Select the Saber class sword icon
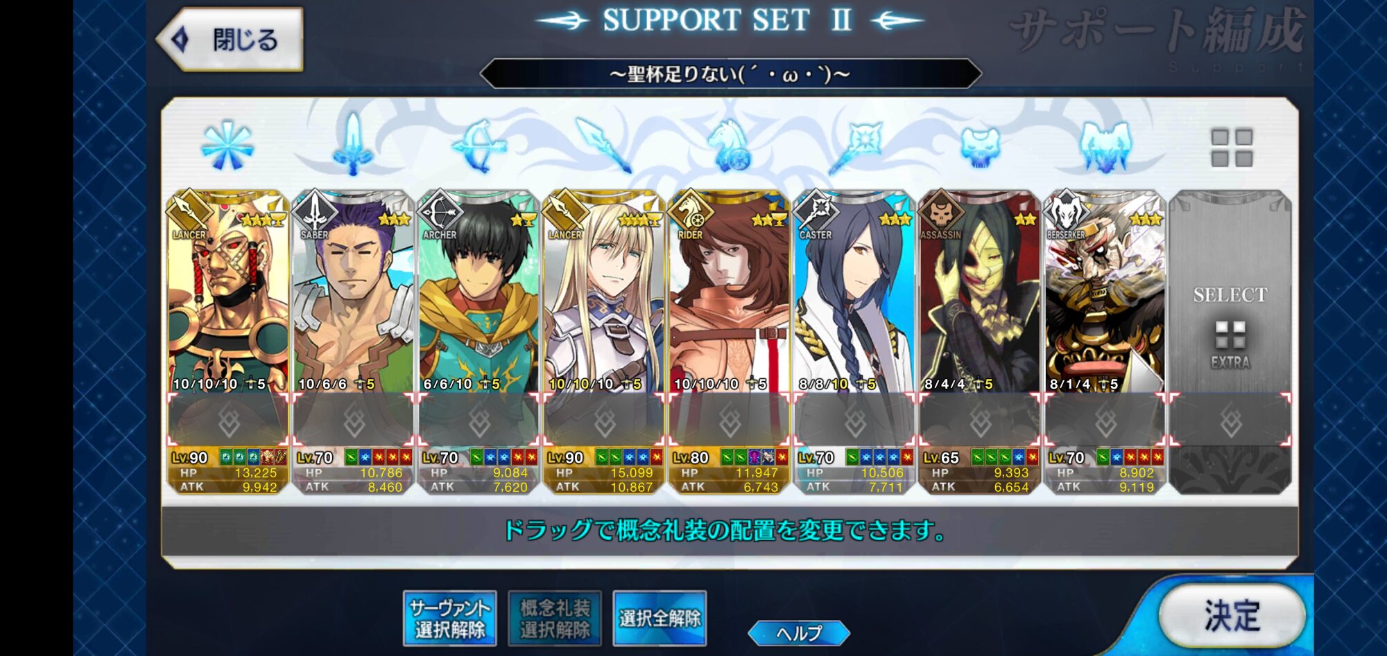The image size is (1387, 656). (x=354, y=144)
